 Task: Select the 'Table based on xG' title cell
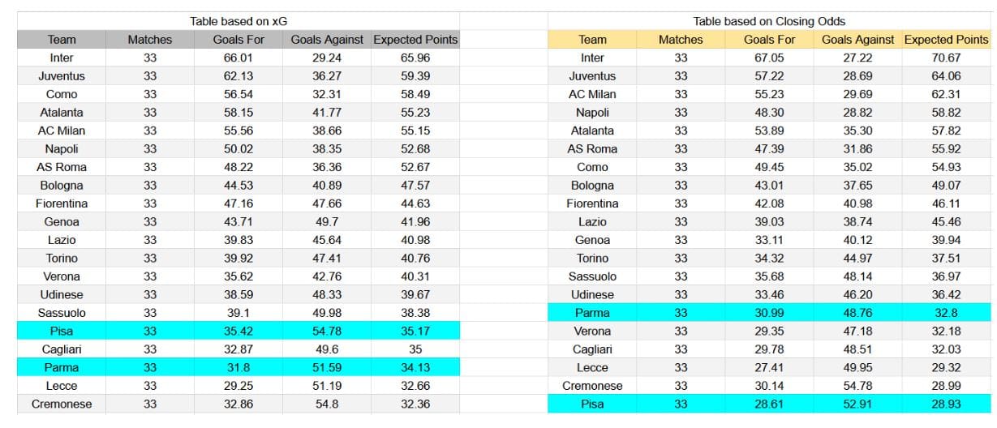click(x=238, y=21)
